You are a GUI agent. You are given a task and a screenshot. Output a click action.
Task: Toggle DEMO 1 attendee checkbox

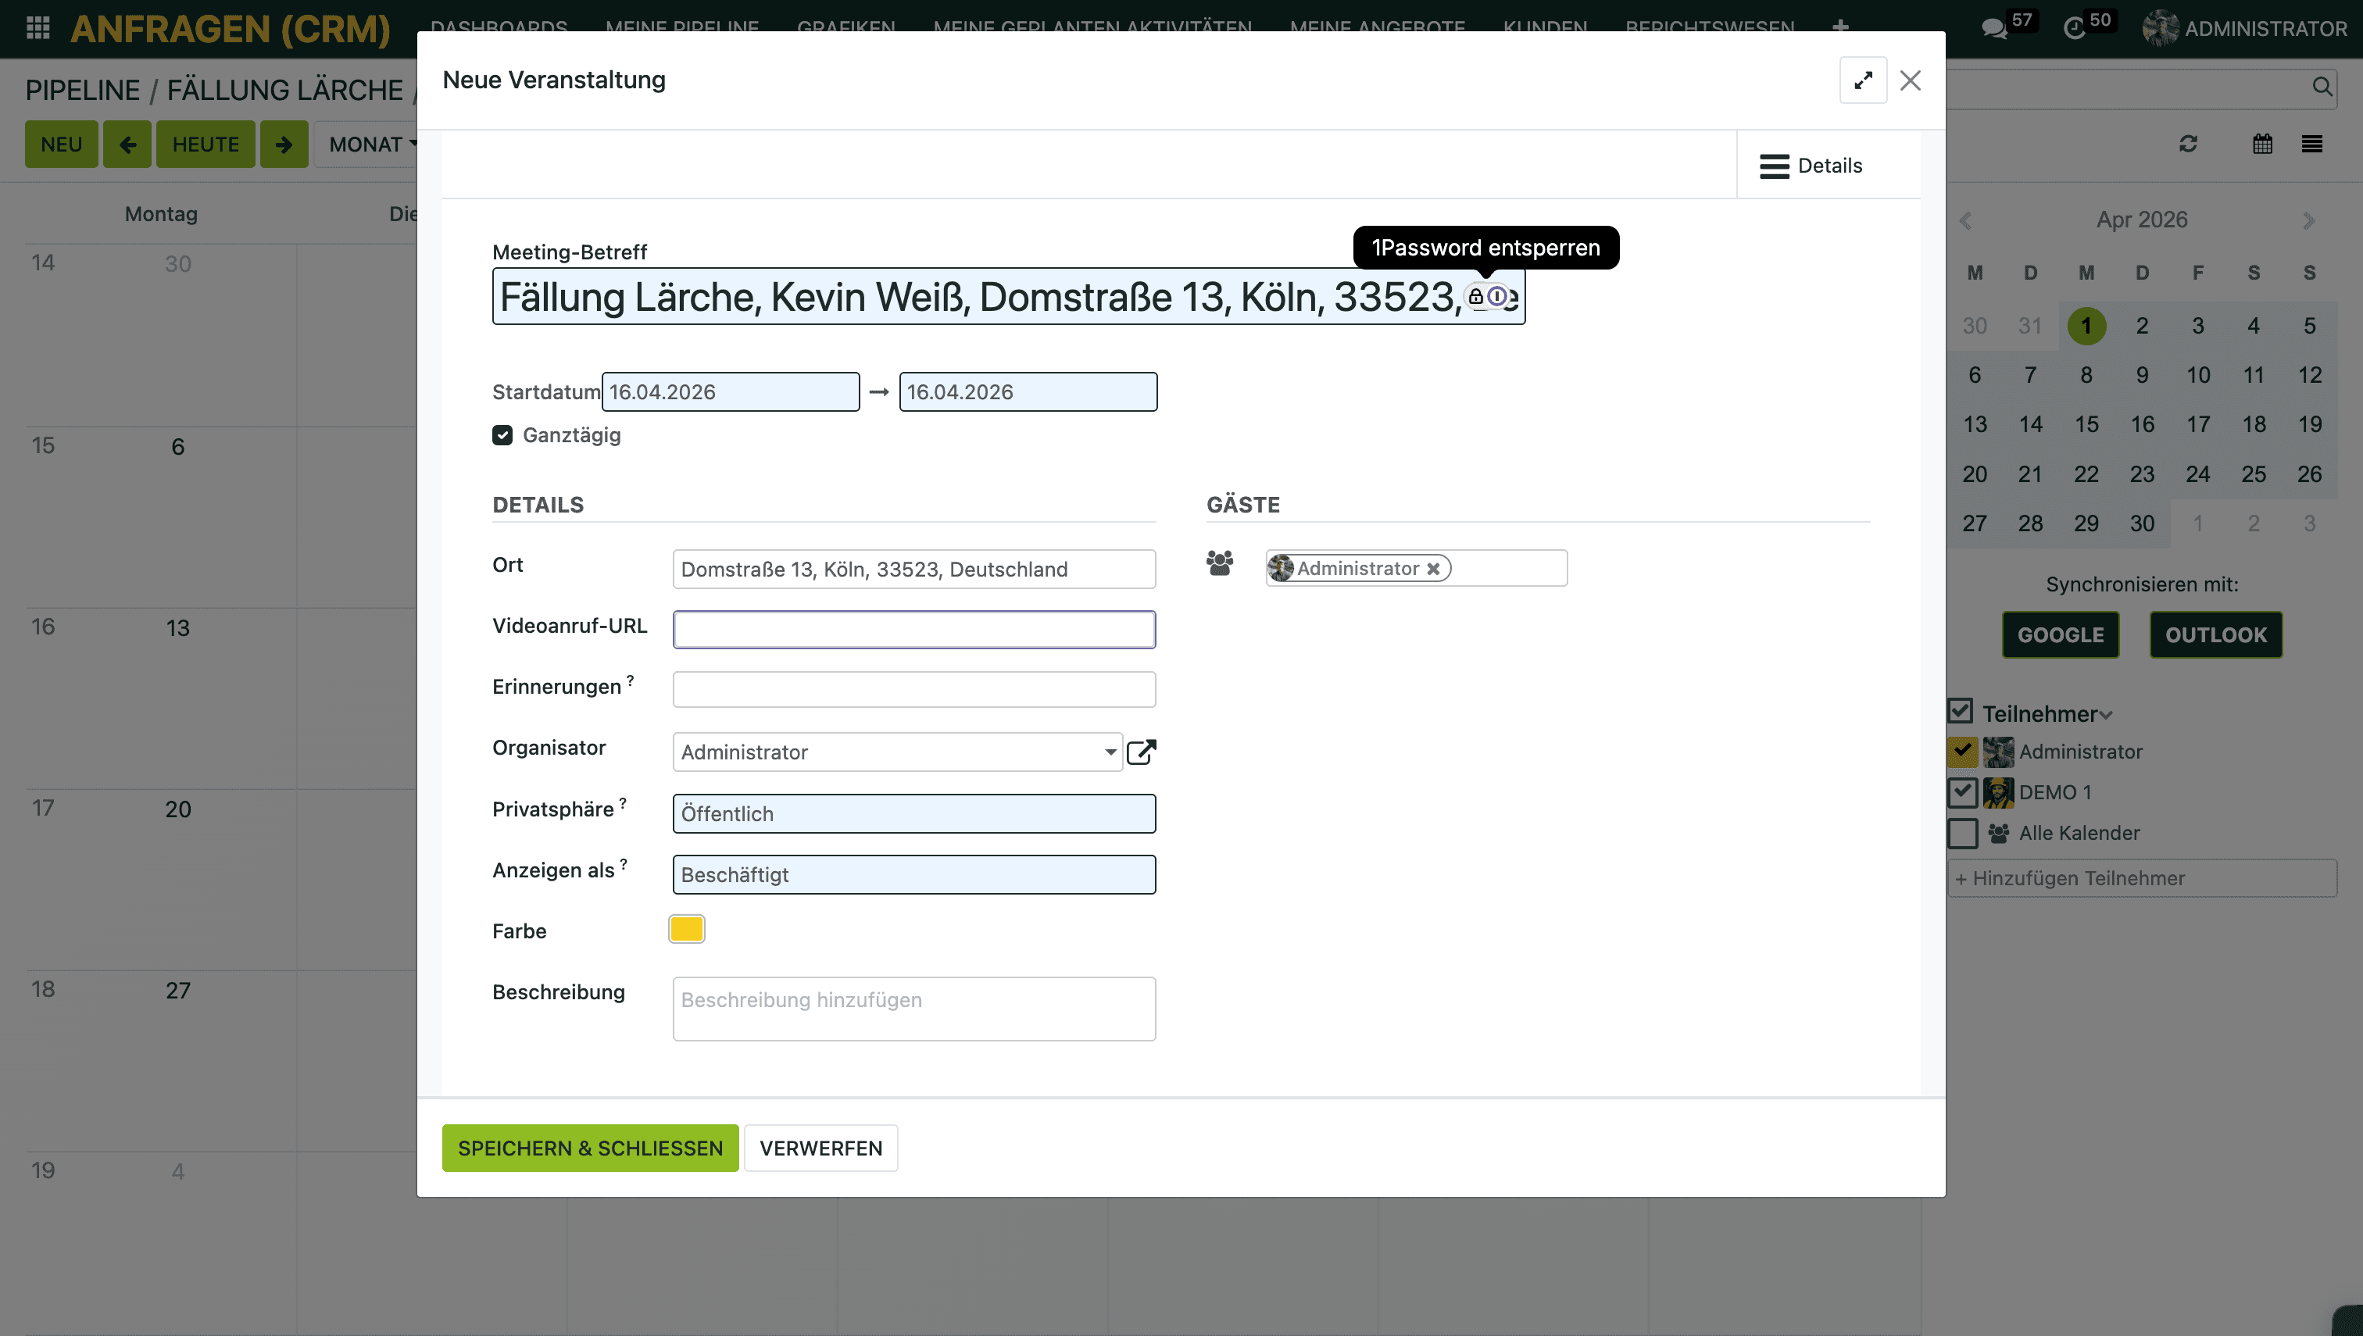point(1962,791)
